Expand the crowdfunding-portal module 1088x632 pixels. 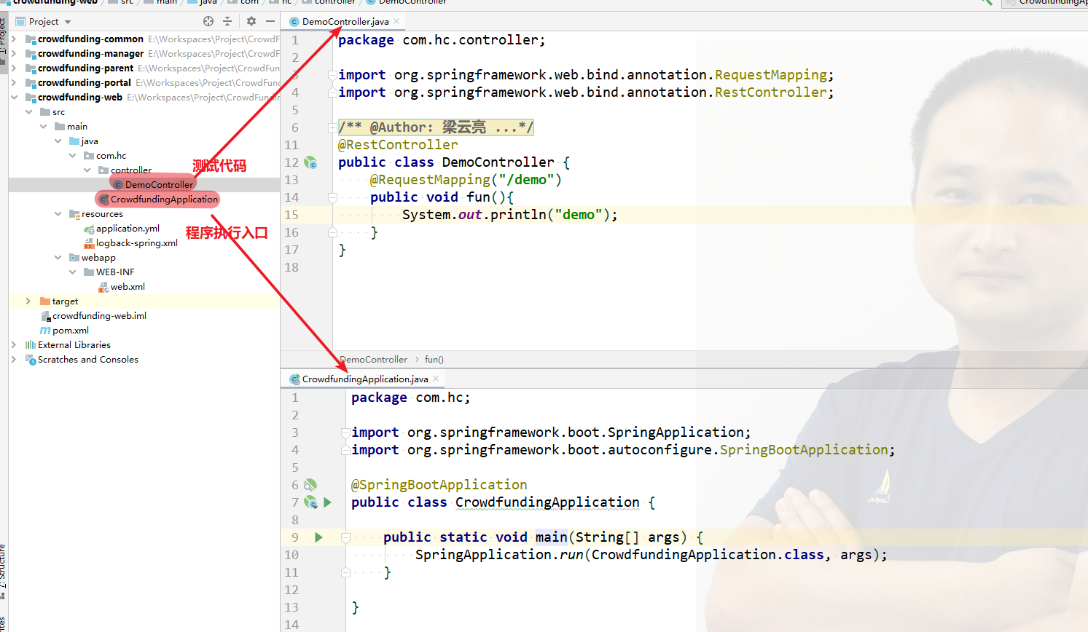(14, 82)
